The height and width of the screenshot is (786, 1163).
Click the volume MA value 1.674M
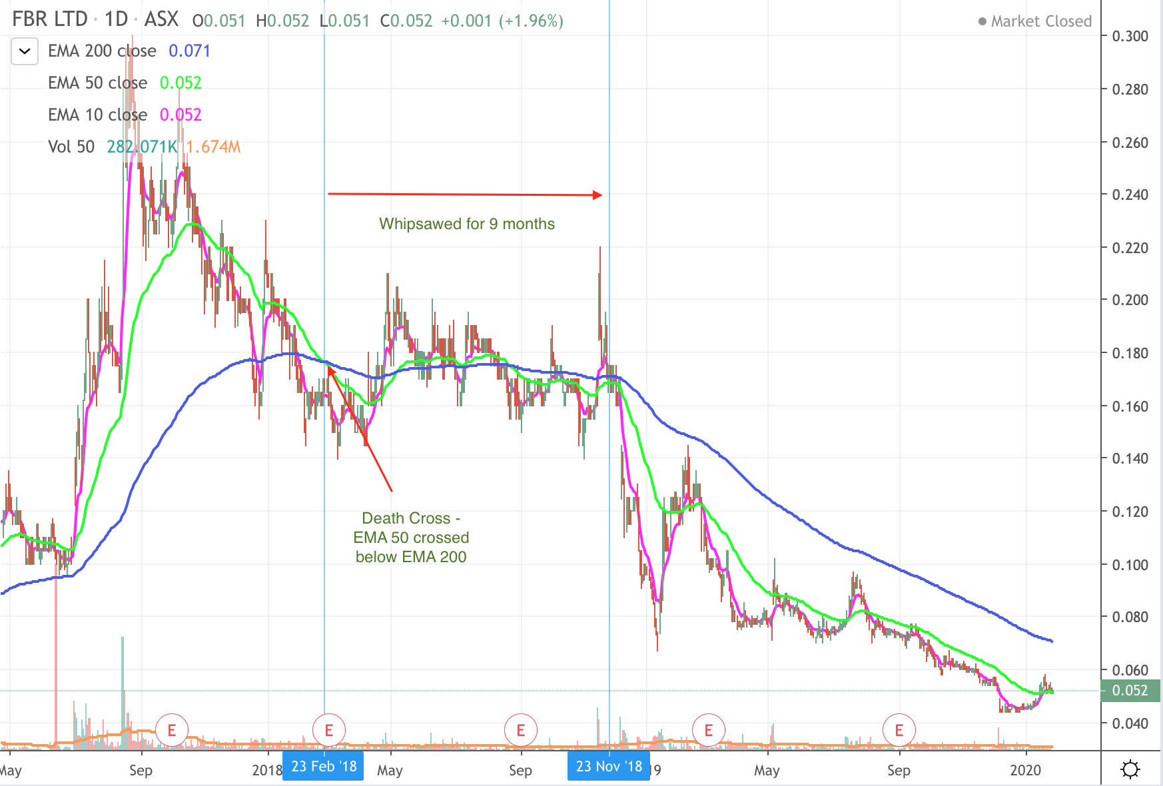pyautogui.click(x=213, y=147)
